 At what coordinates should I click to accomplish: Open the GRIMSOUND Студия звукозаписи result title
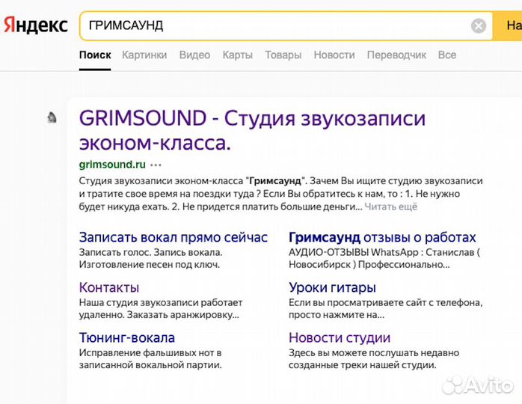pyautogui.click(x=252, y=130)
